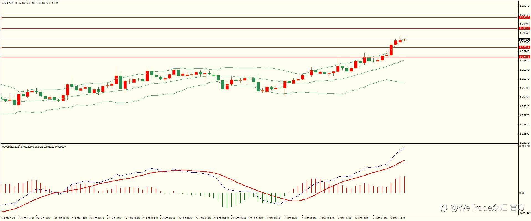Click the MACD(12,26,9) indicator label
The height and width of the screenshot is (221, 531).
coord(11,147)
